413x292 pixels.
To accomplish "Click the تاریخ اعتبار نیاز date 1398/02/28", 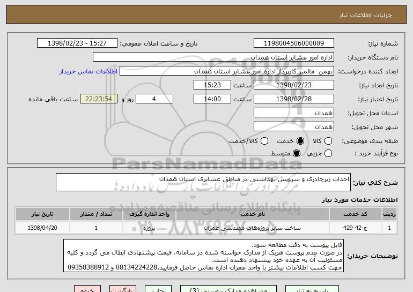I will (294, 99).
